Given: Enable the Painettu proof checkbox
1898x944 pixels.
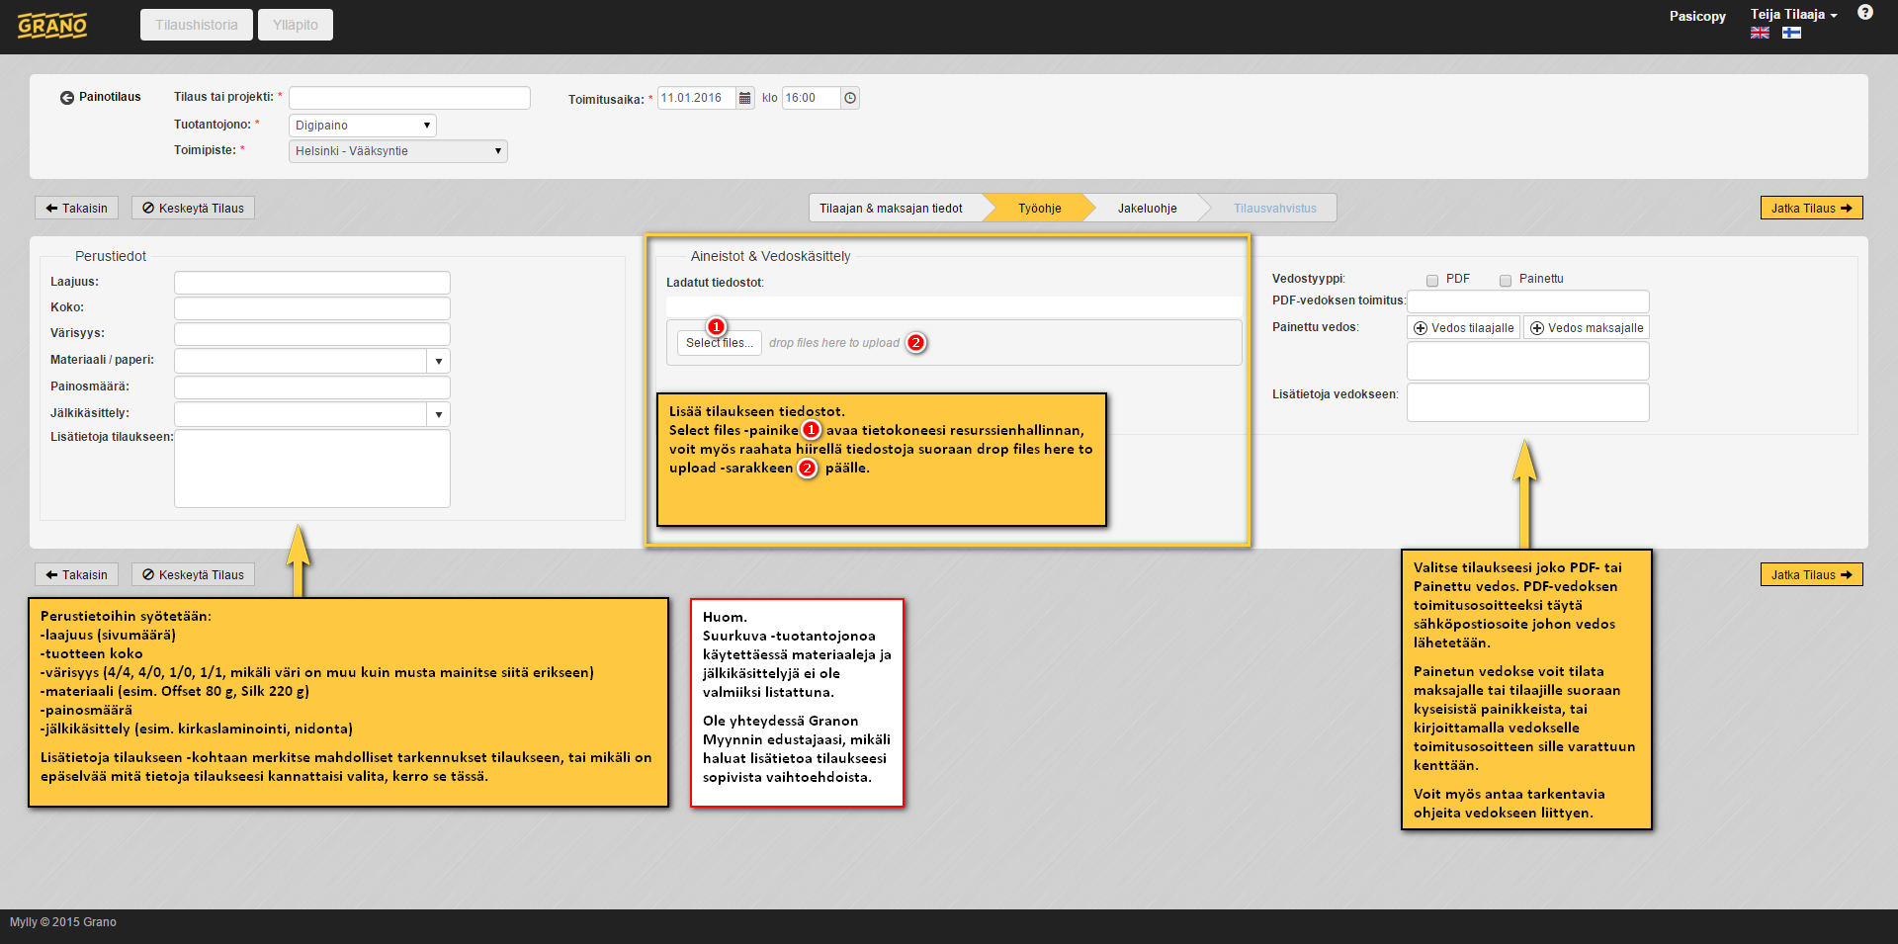Looking at the screenshot, I should click(x=1506, y=281).
